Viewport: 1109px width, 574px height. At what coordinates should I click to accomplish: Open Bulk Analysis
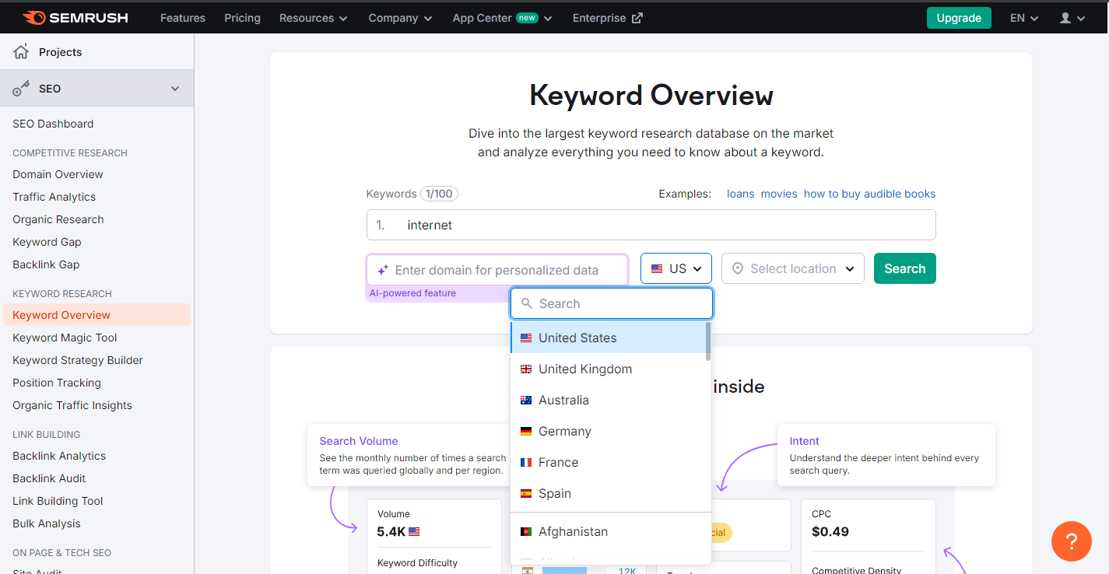click(47, 523)
